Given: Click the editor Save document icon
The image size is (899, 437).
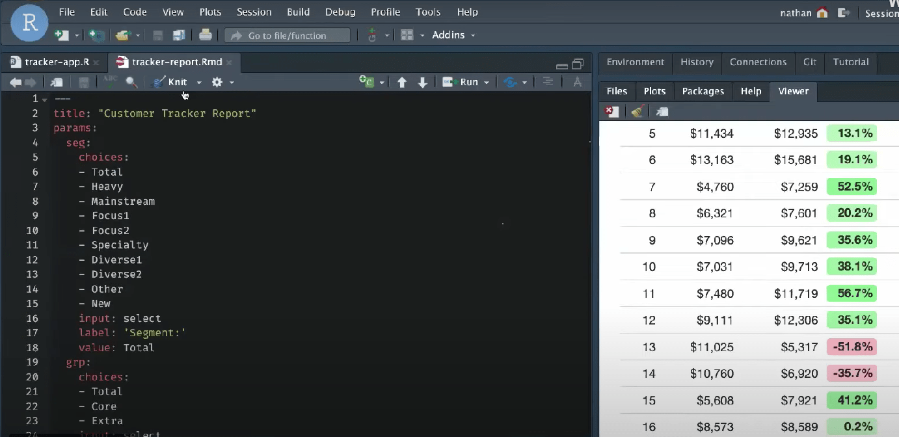Looking at the screenshot, I should 84,82.
